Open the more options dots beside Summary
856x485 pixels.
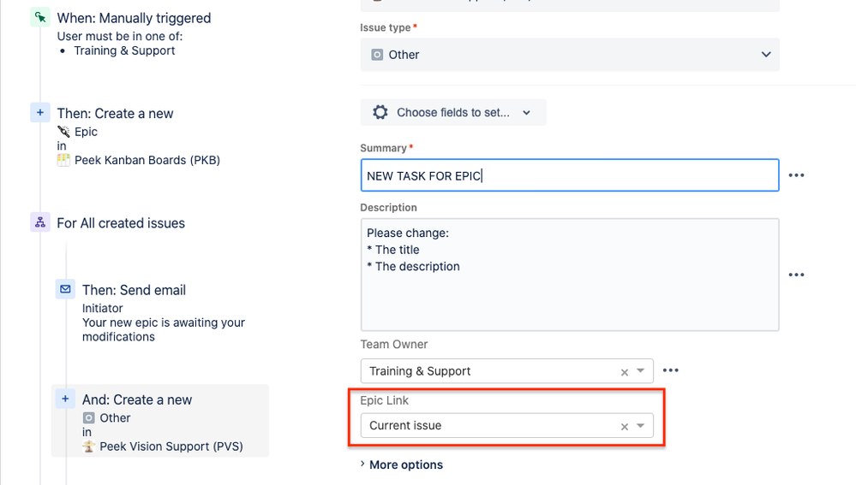[796, 175]
